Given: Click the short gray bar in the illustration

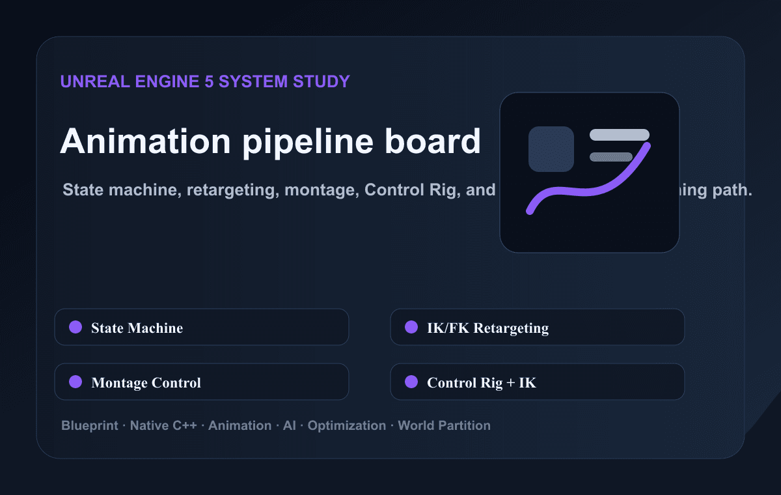Looking at the screenshot, I should pos(611,157).
